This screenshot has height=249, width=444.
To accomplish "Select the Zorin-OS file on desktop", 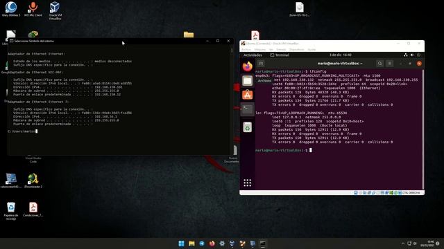I will (299, 9).
